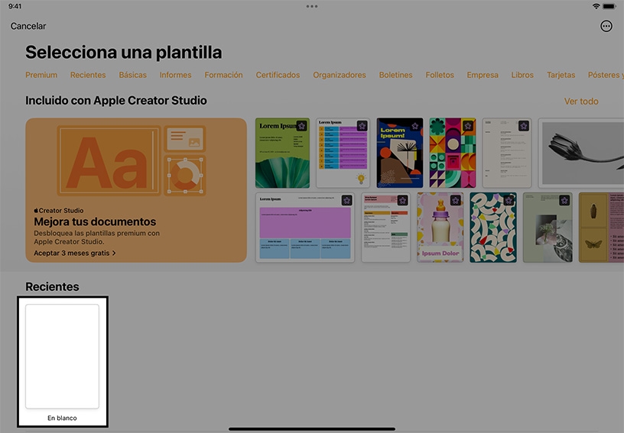
Task: Choose the sage green plant photo template
Action: (548, 228)
